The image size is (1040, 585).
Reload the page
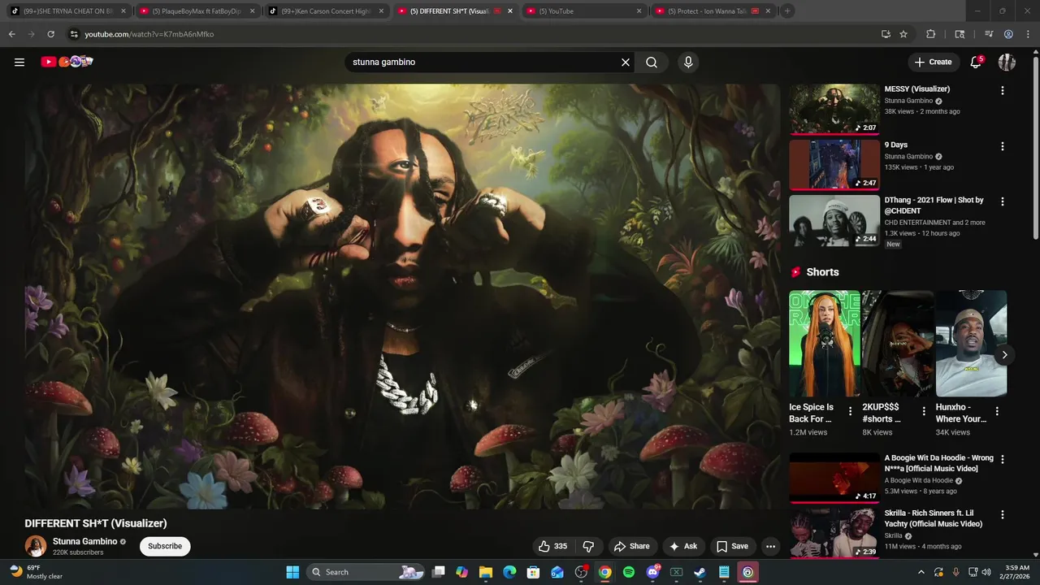(x=50, y=34)
